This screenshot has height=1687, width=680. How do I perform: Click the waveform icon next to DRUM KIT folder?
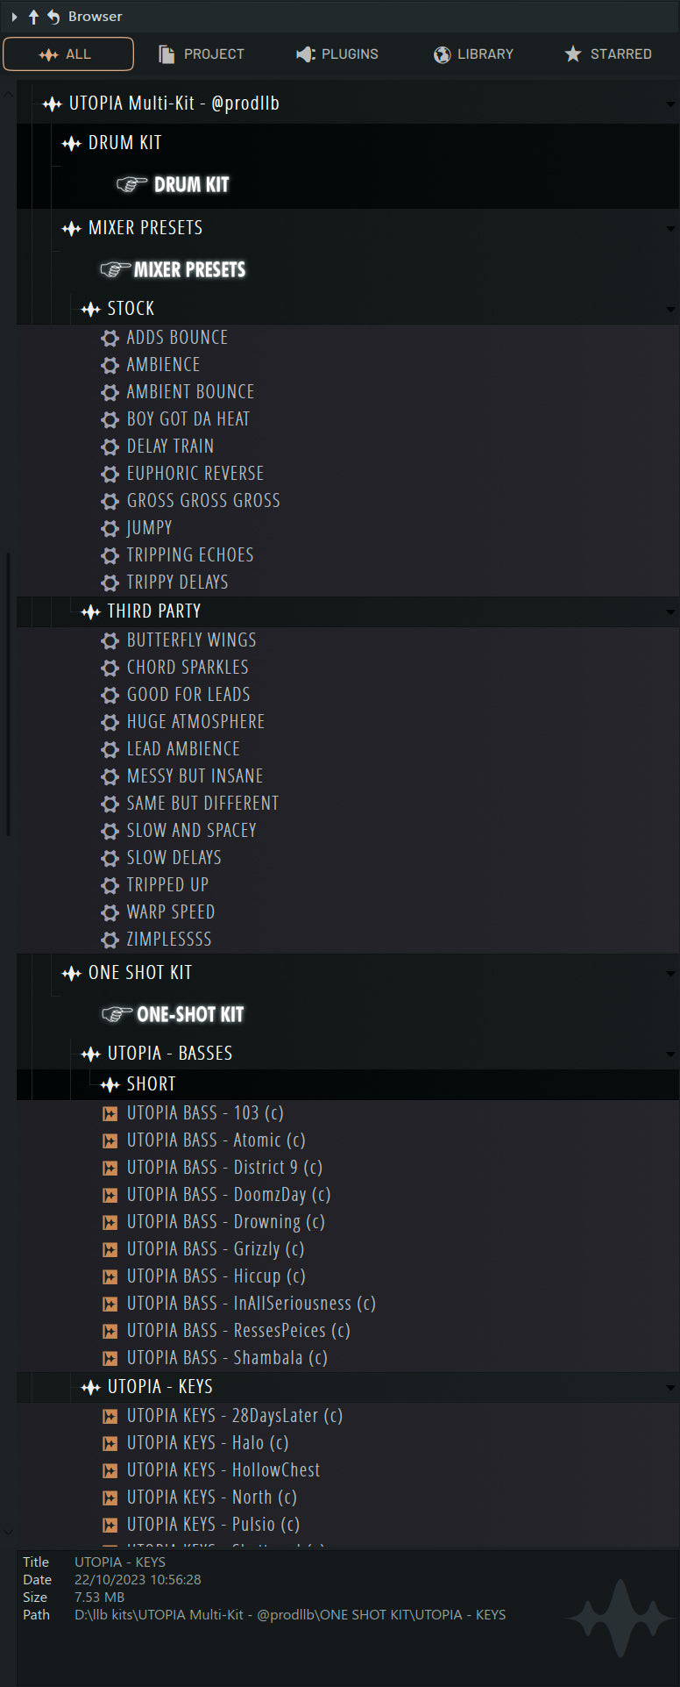tap(71, 143)
